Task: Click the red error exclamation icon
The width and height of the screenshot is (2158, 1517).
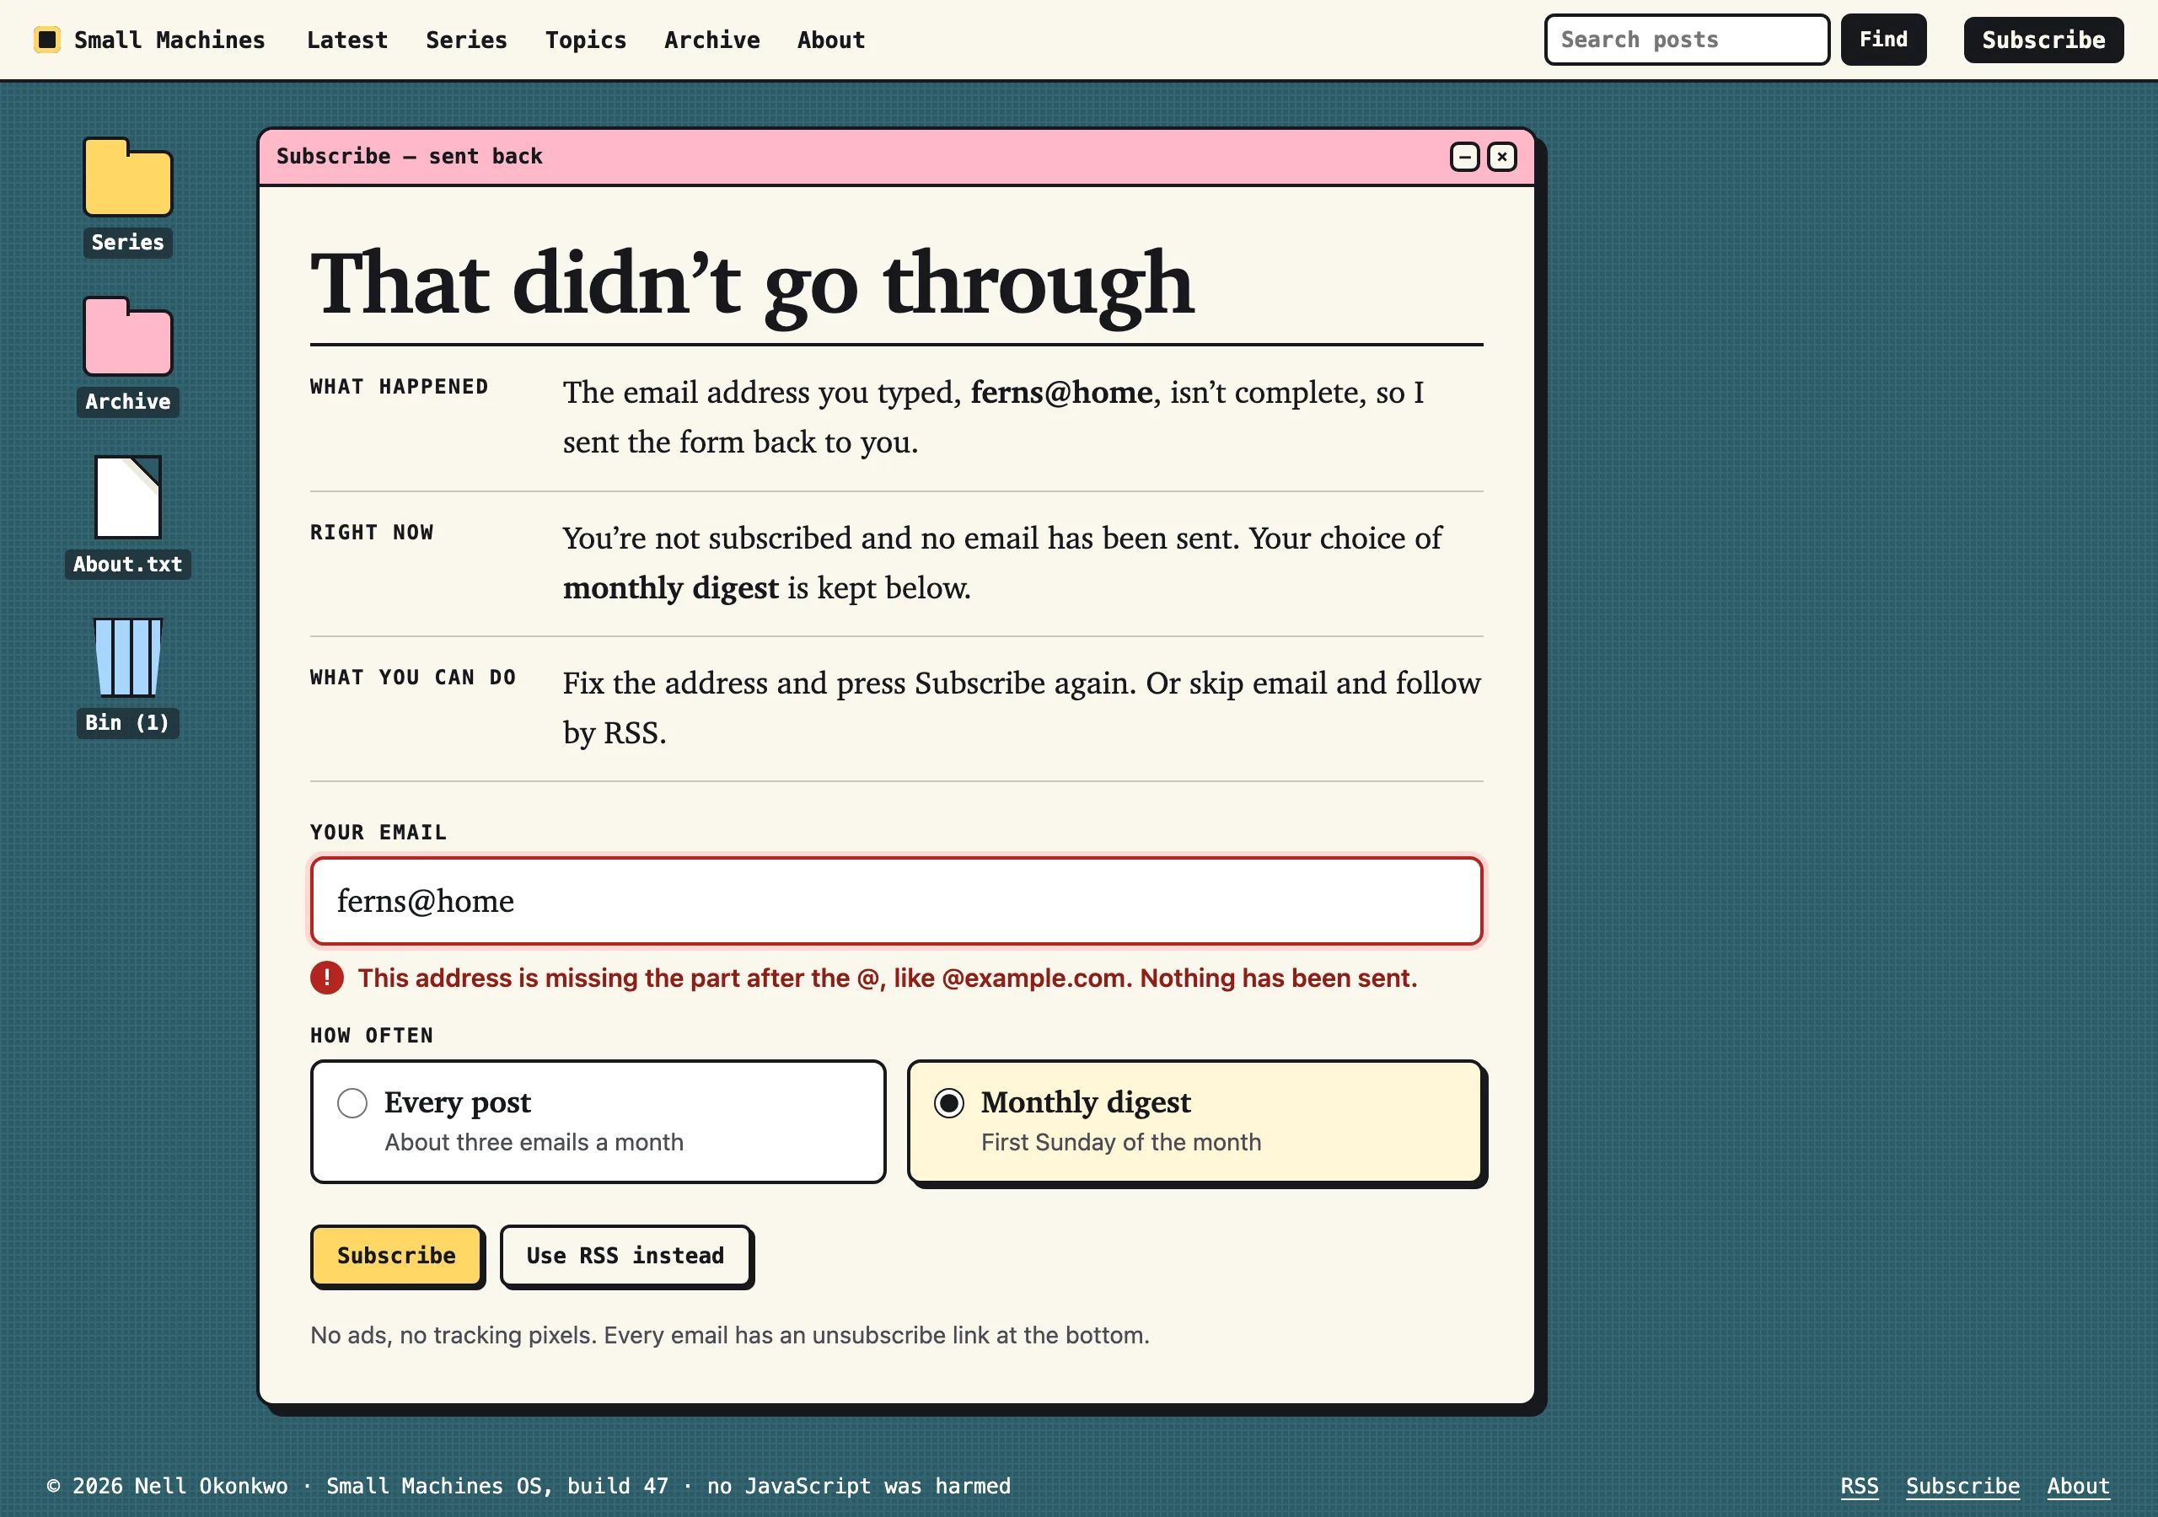Action: point(327,978)
